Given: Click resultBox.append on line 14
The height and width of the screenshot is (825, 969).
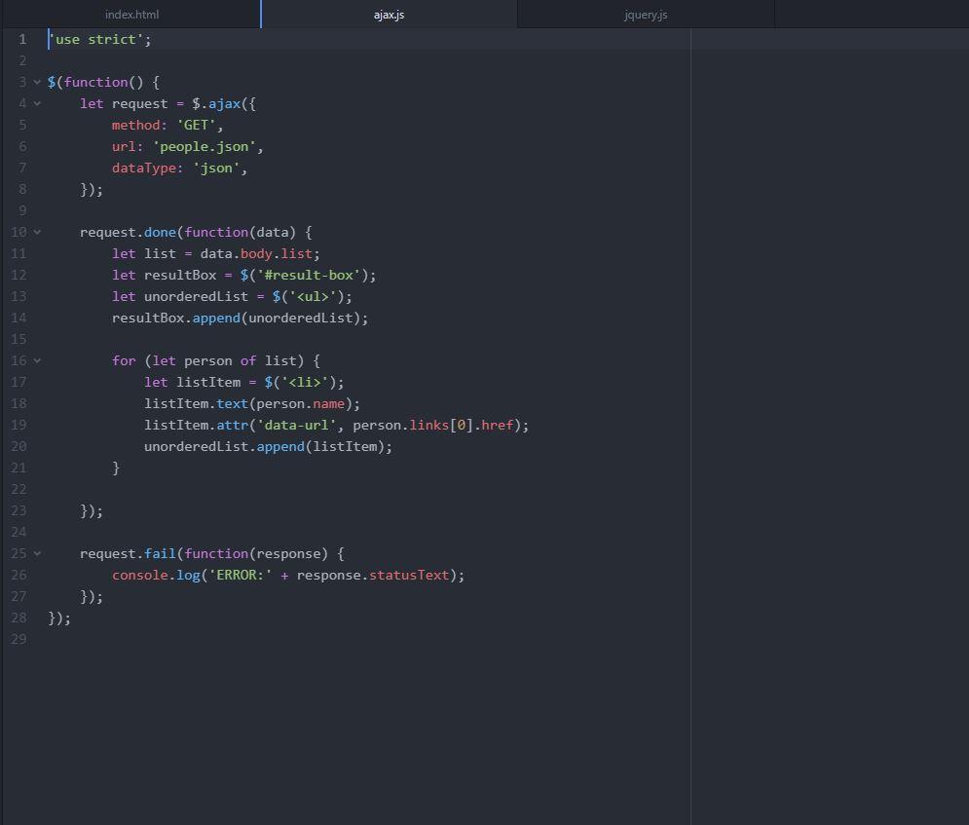Looking at the screenshot, I should pos(176,319).
